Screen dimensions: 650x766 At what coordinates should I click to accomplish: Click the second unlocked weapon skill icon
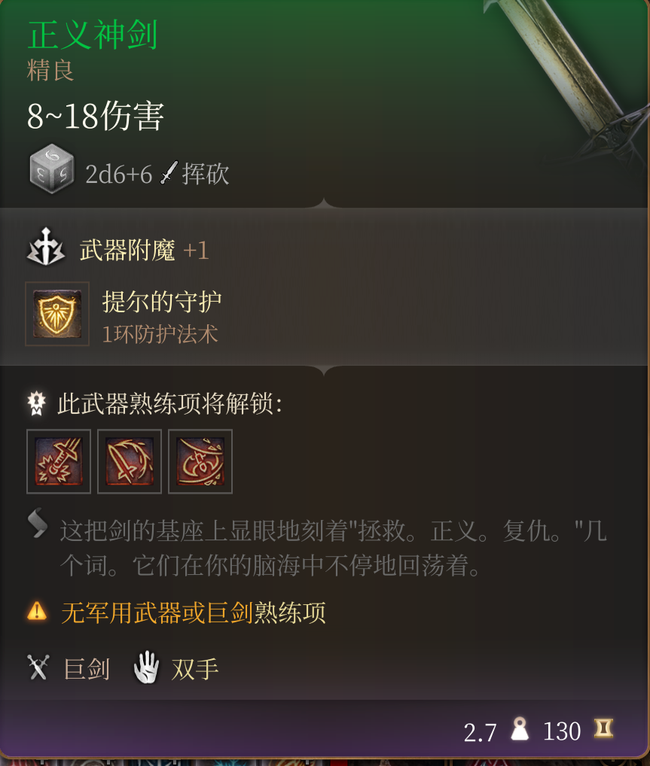click(x=130, y=461)
